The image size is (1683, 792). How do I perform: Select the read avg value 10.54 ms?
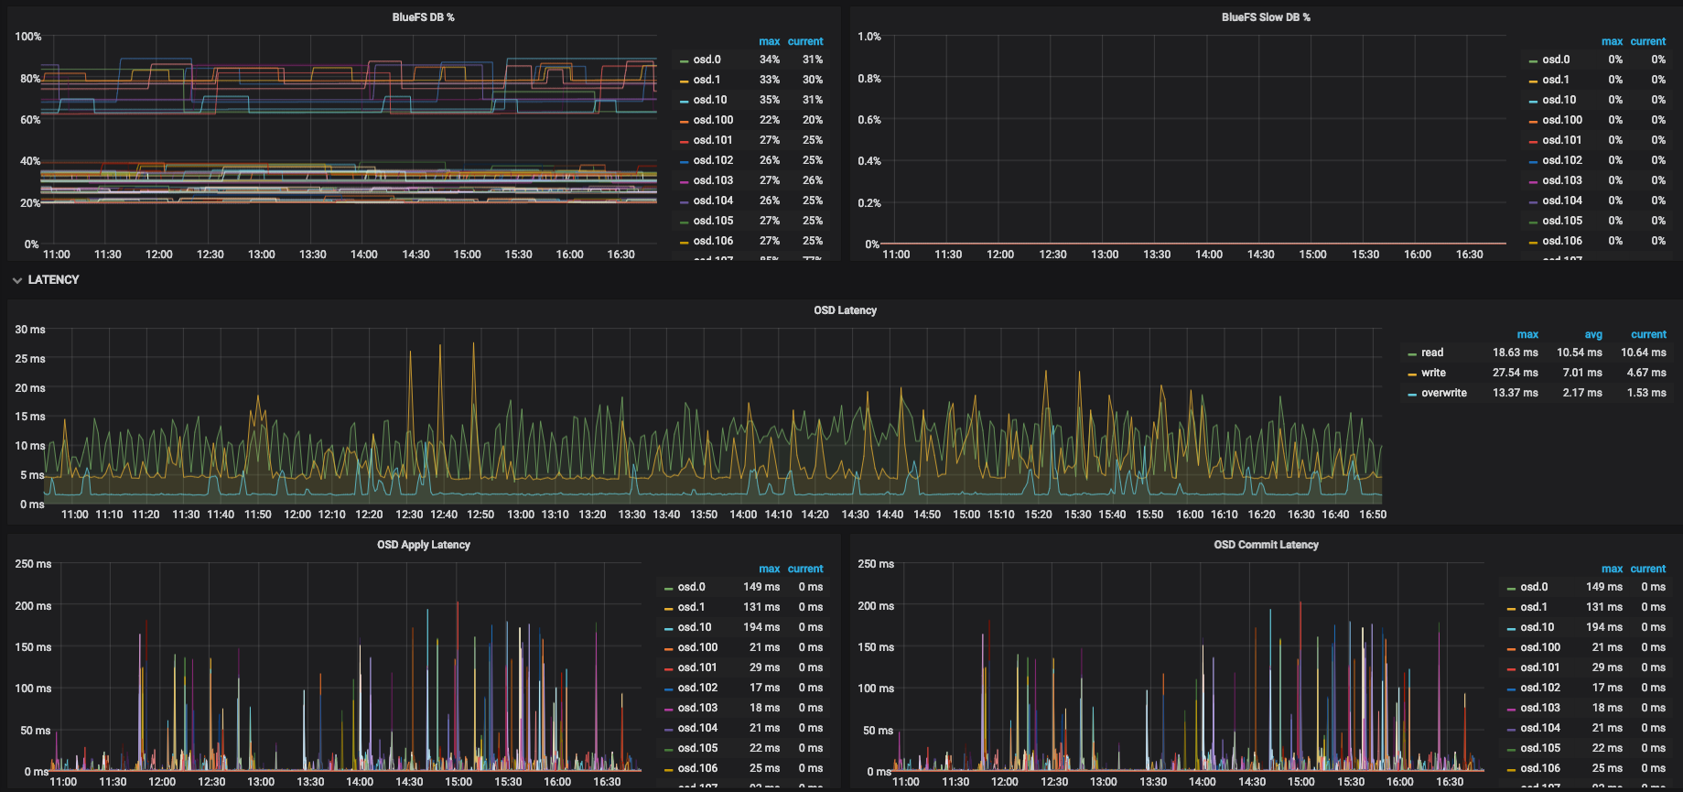pos(1579,353)
